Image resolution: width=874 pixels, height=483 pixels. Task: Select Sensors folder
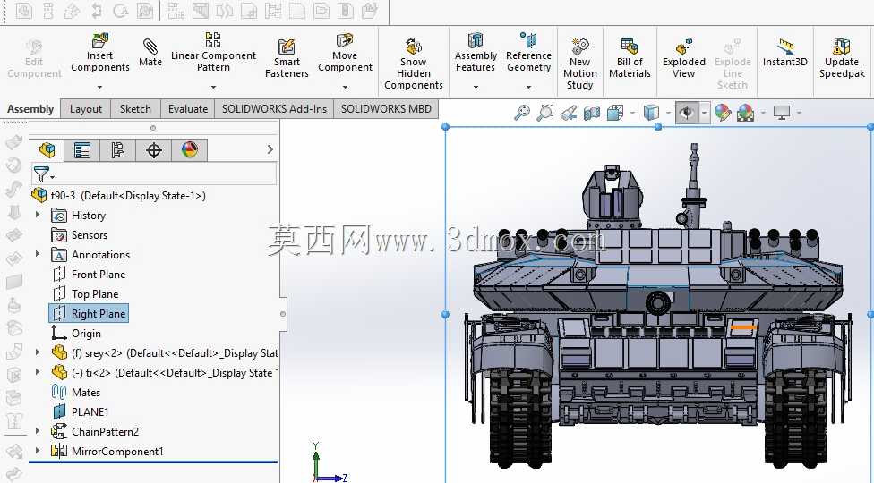click(79, 235)
